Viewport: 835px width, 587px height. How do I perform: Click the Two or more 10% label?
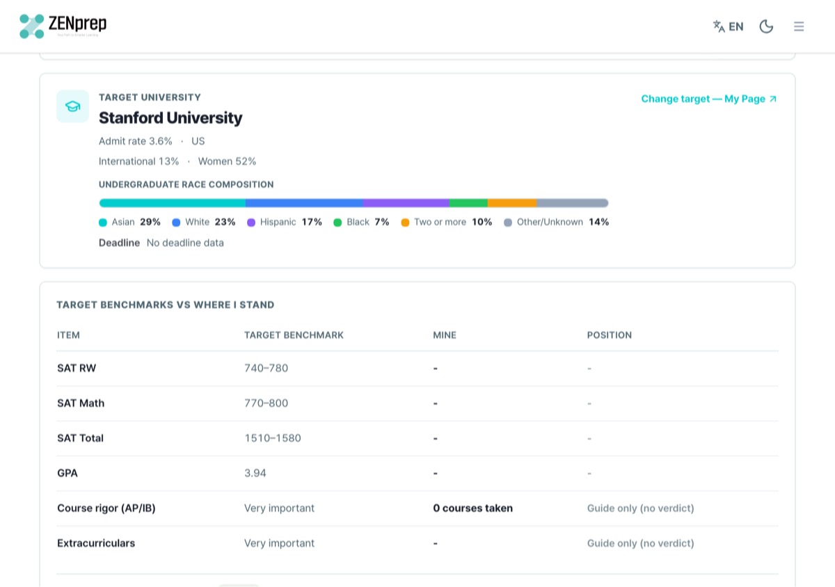click(x=453, y=222)
